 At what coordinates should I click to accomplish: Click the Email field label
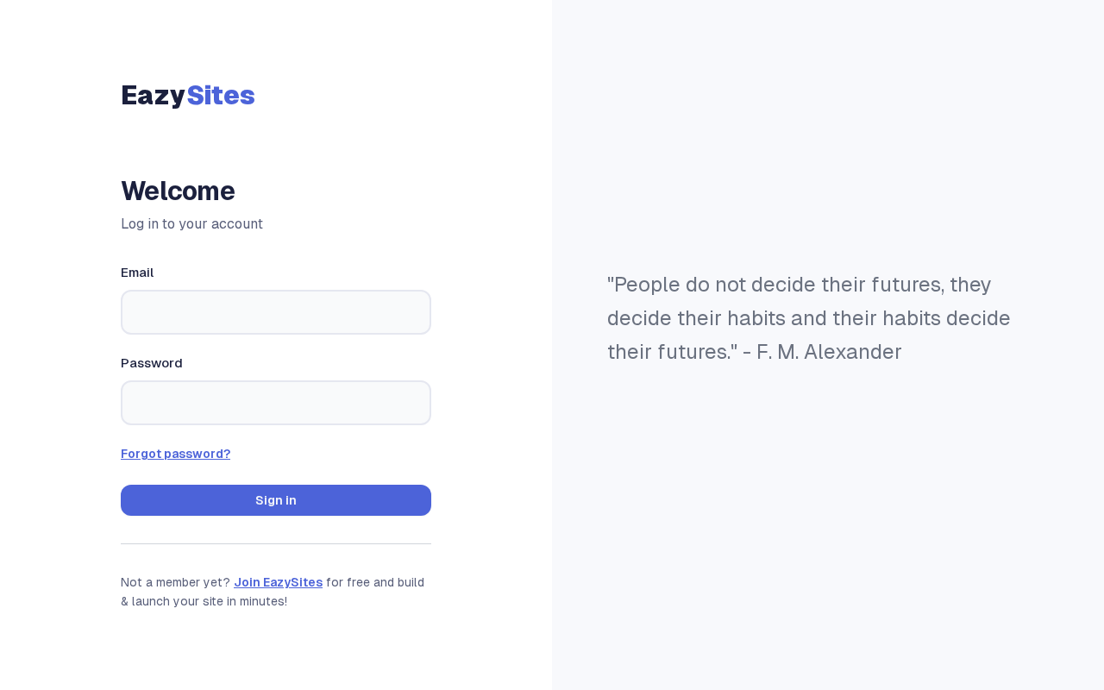pos(137,273)
